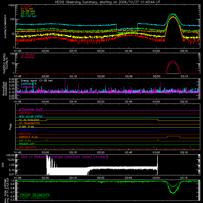Click the HESSI Observing Summary title text

[x=108, y=2]
